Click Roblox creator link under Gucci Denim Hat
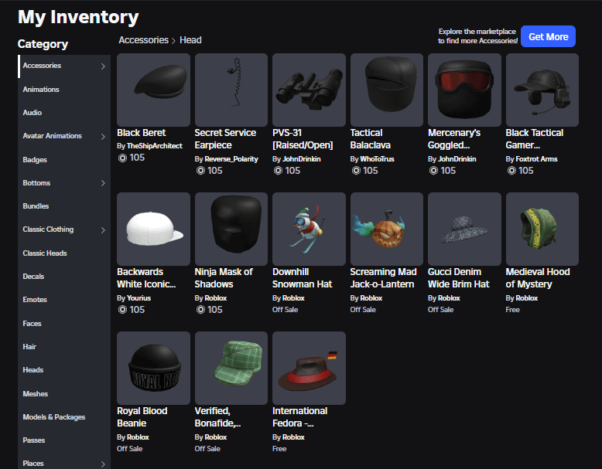The width and height of the screenshot is (602, 469). 449,298
